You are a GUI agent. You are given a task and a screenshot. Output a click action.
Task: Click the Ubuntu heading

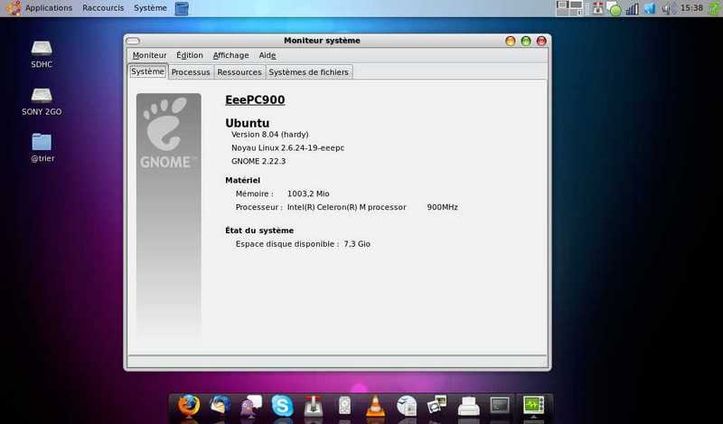[x=247, y=123]
